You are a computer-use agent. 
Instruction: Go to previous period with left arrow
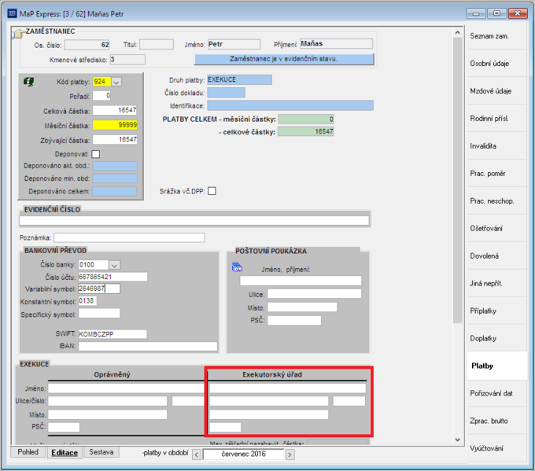[x=197, y=454]
